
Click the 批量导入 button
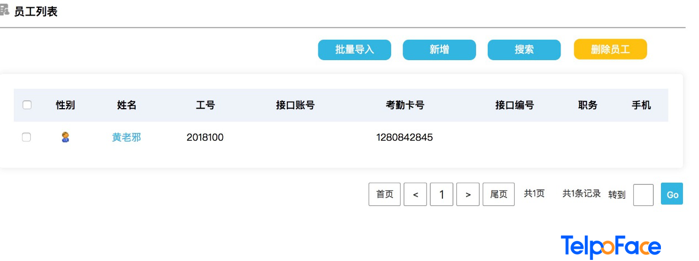[355, 50]
